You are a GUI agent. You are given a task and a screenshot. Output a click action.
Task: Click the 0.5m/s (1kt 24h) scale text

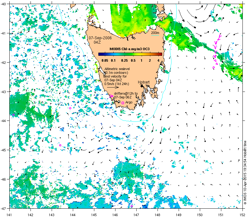click(117, 84)
